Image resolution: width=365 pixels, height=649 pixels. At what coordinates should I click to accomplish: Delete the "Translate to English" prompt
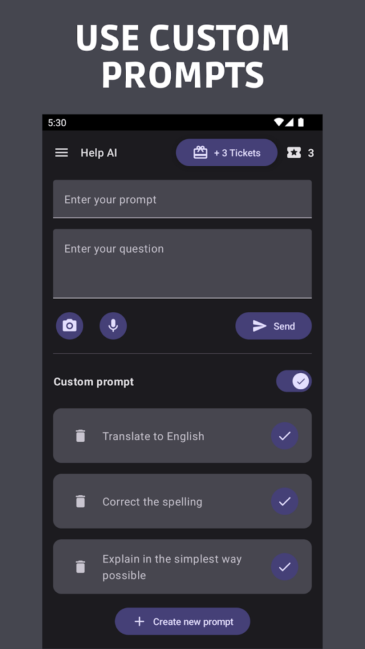(80, 436)
